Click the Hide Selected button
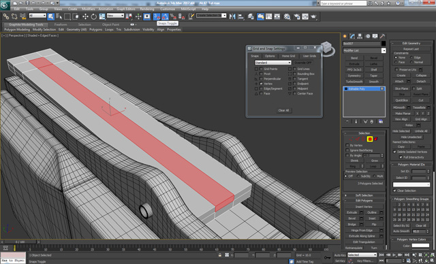The height and width of the screenshot is (264, 436). tap(401, 131)
